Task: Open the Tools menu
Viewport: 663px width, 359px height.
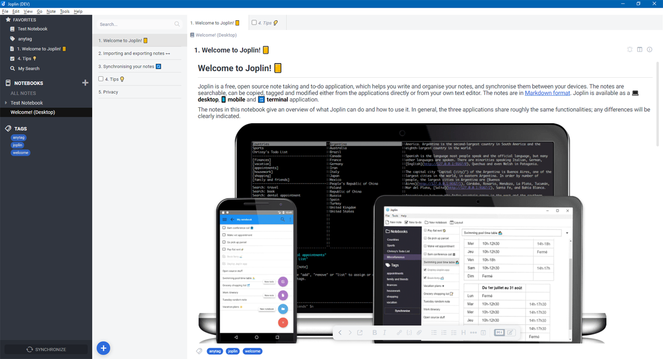Action: 65,11
